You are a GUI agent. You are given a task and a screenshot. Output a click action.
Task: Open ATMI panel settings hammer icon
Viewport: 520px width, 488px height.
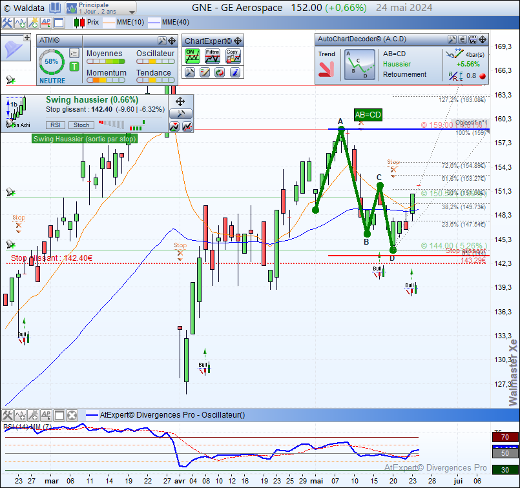tap(162, 41)
